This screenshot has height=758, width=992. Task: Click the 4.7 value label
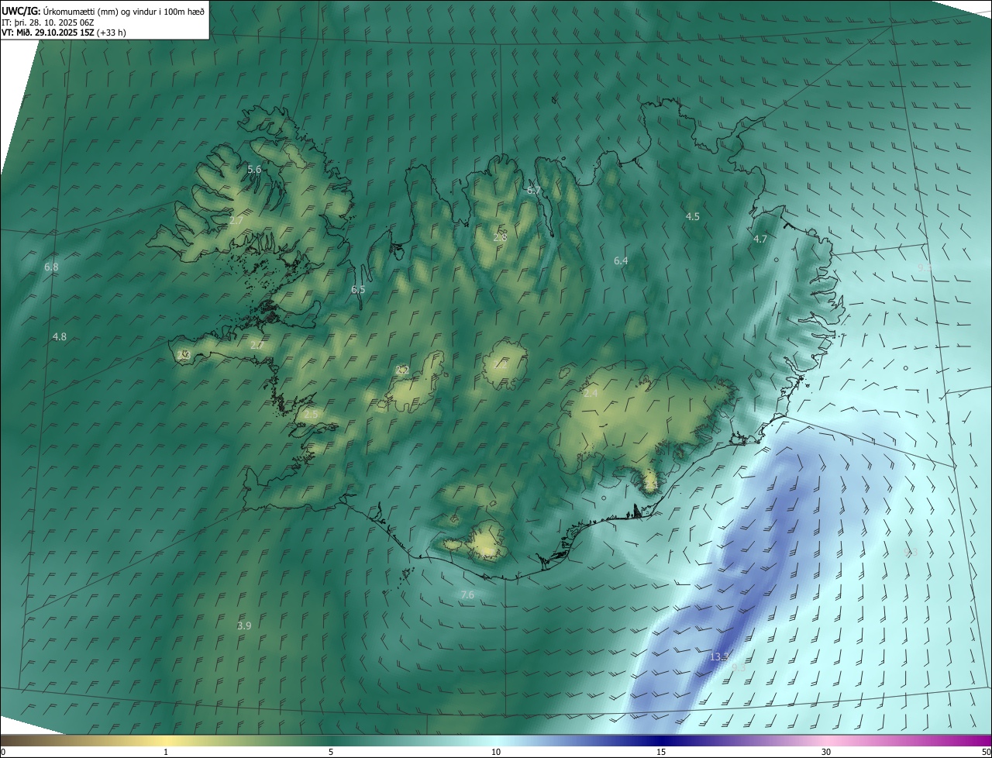pos(760,239)
